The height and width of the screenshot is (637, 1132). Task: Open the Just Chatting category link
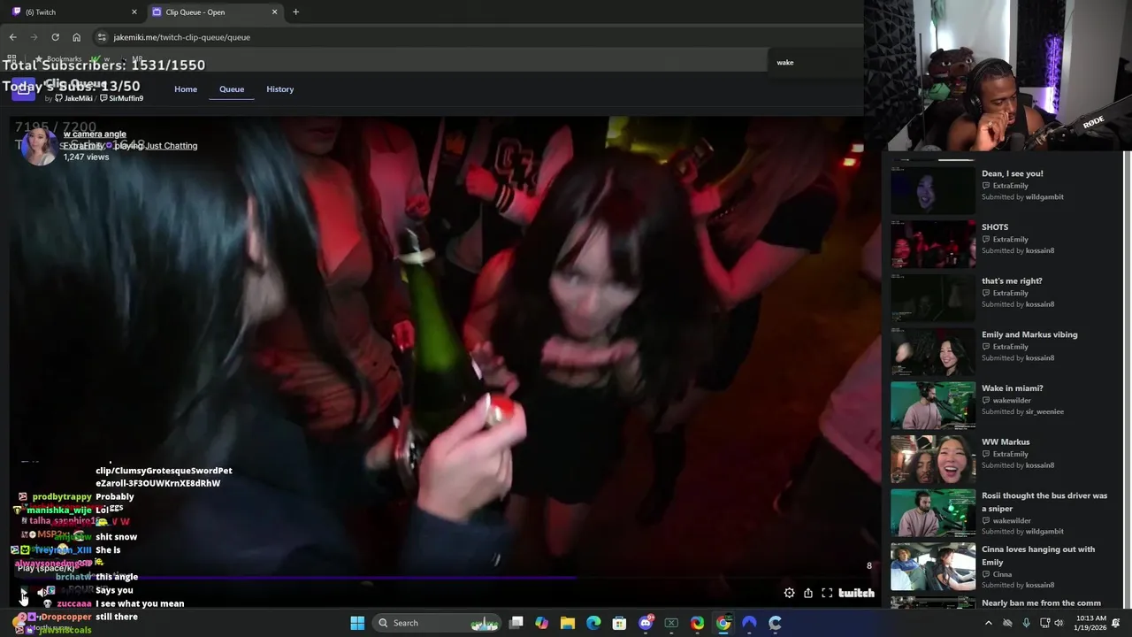tap(172, 146)
